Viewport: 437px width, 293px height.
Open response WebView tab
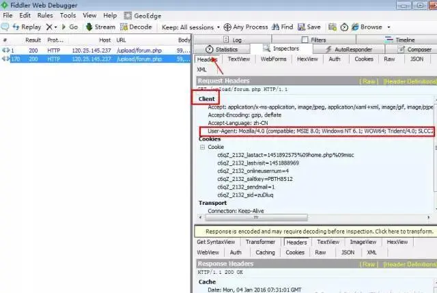(208, 253)
